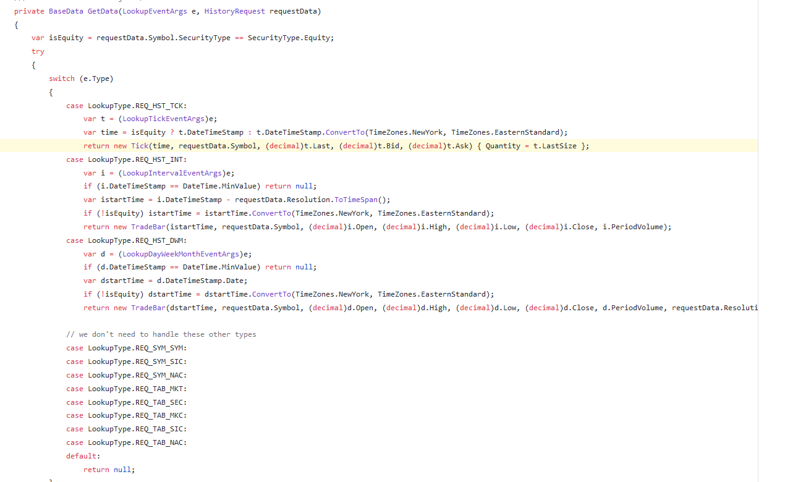
Task: Click the LookupDayWeekMonthEventArgs type link
Action: tap(180, 253)
